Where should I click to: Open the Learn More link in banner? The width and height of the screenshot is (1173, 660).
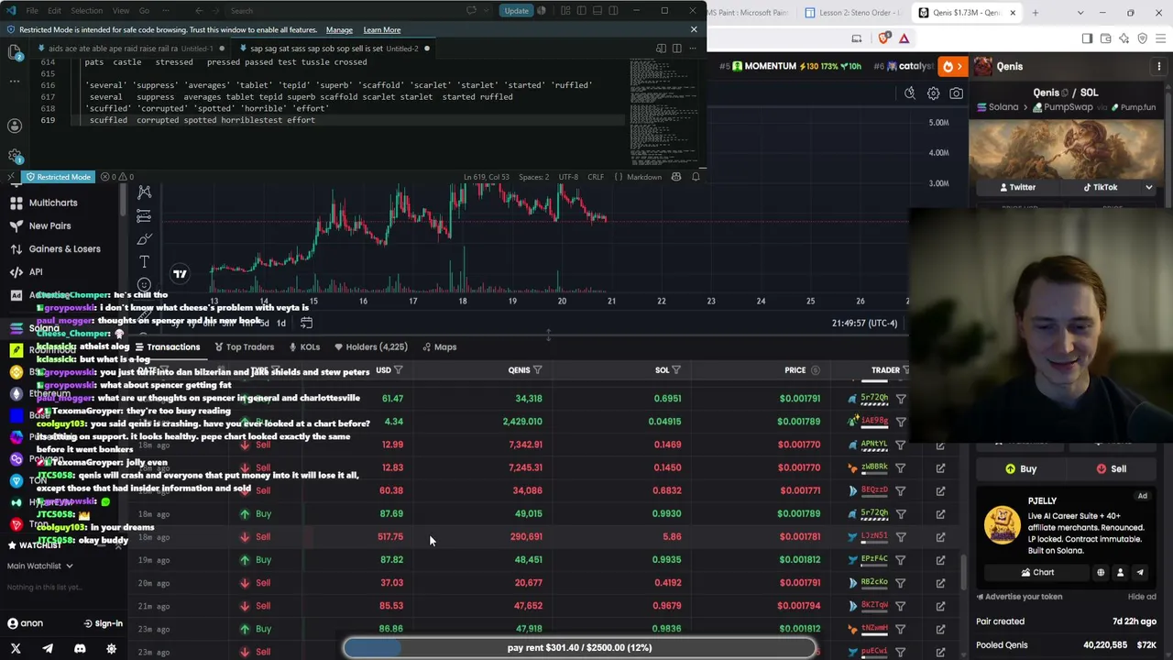(381, 30)
